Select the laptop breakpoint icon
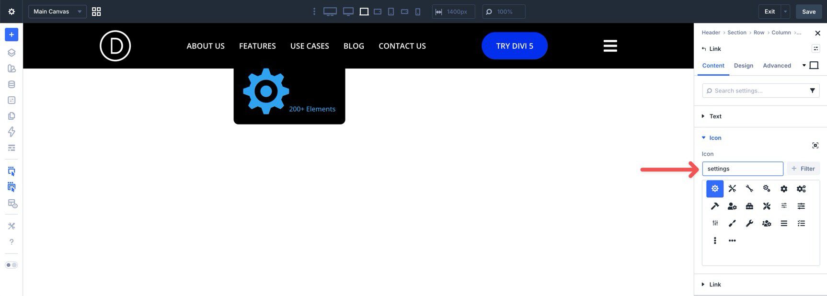This screenshot has width=827, height=296. click(x=364, y=11)
